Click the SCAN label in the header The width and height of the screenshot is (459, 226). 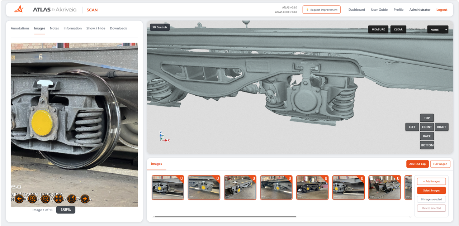point(92,10)
